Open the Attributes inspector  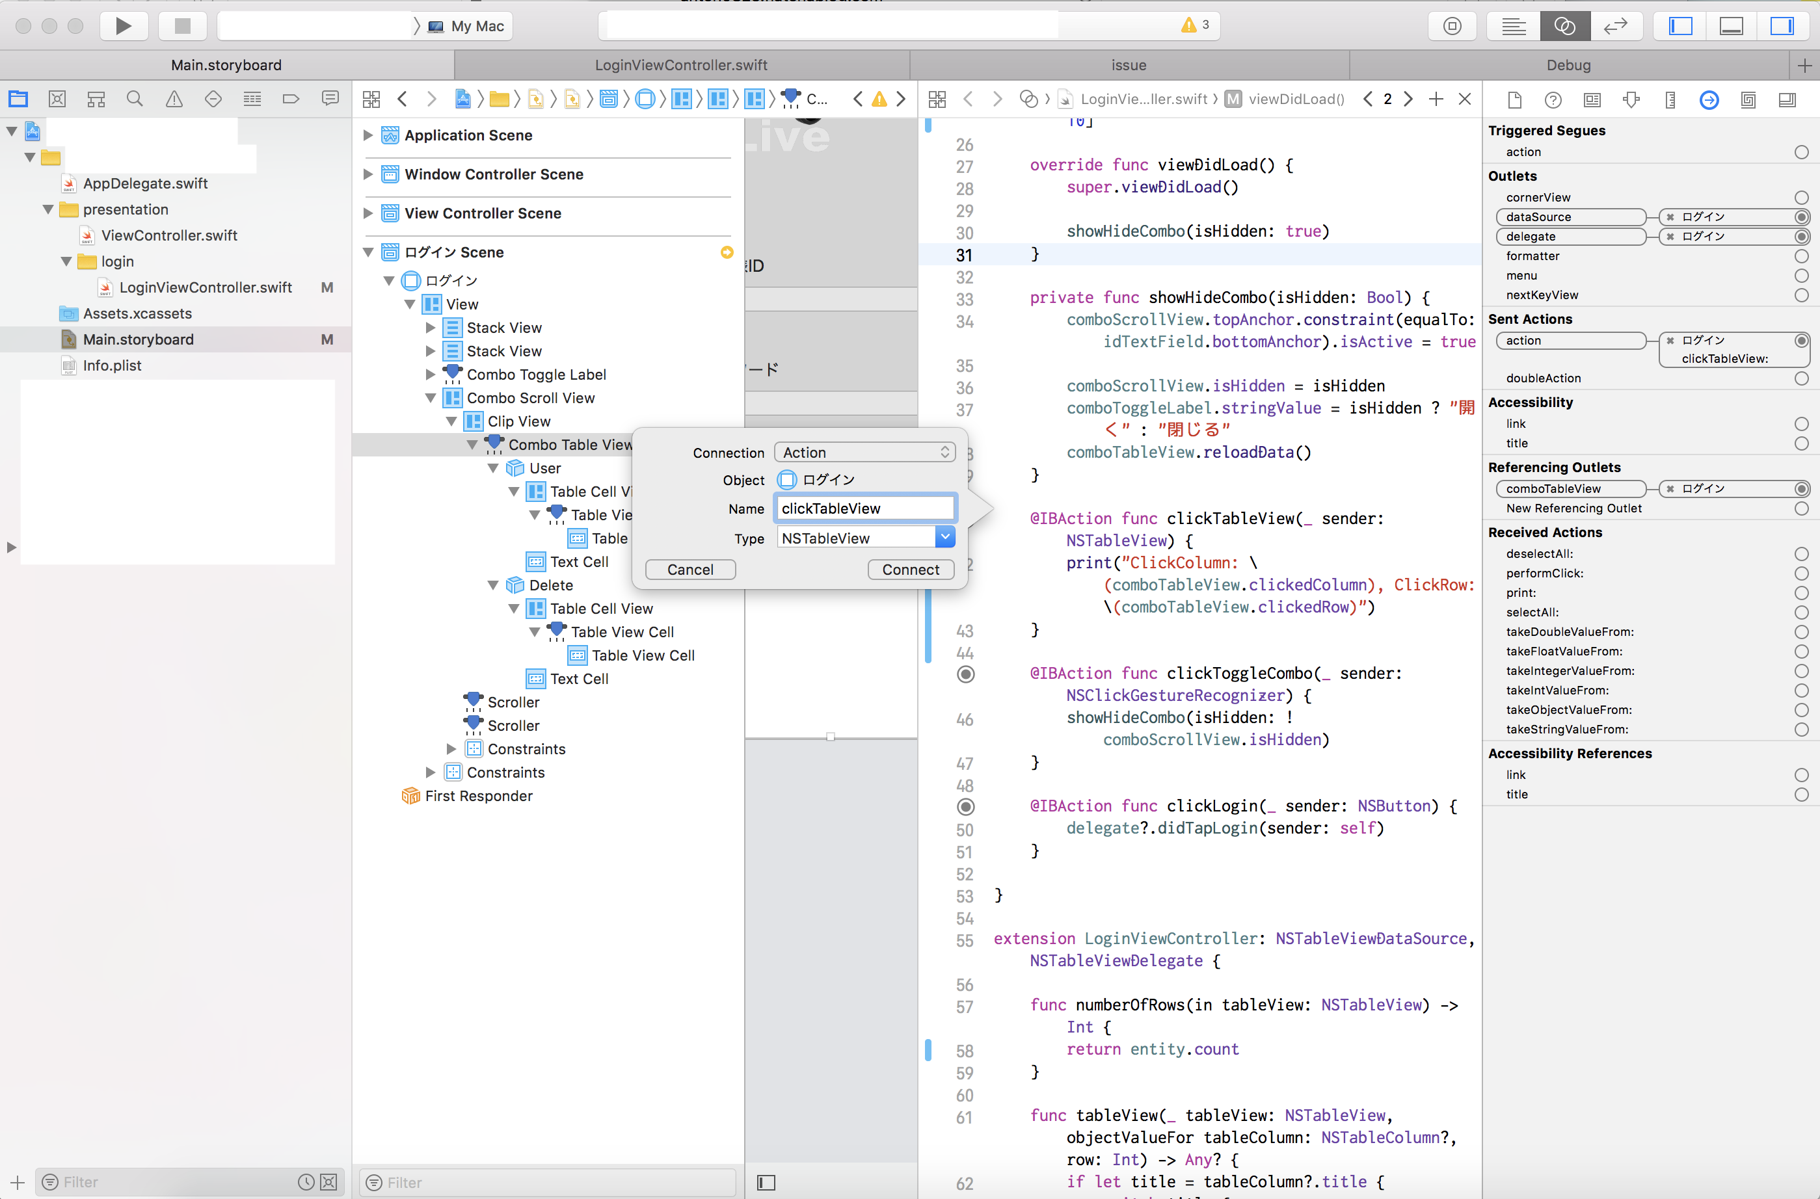click(x=1631, y=99)
